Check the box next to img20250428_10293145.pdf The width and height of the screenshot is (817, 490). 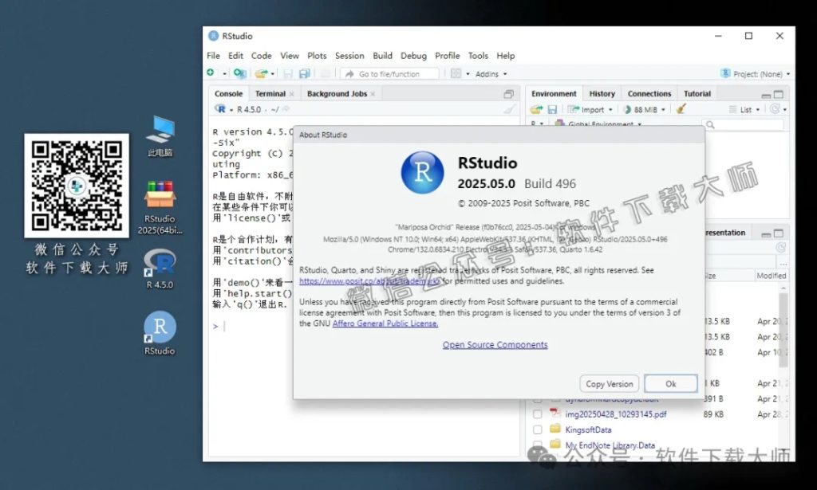tap(539, 414)
